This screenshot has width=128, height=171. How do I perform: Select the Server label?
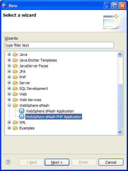pos(25,83)
